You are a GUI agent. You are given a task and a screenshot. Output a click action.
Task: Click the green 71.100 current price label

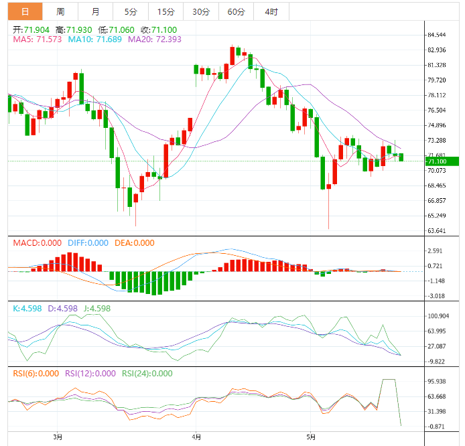[x=442, y=161]
